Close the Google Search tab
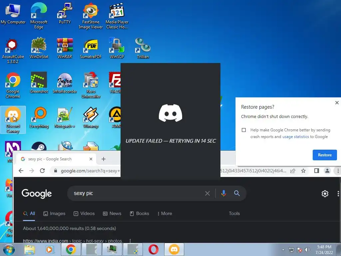The height and width of the screenshot is (256, 341). pyautogui.click(x=91, y=159)
